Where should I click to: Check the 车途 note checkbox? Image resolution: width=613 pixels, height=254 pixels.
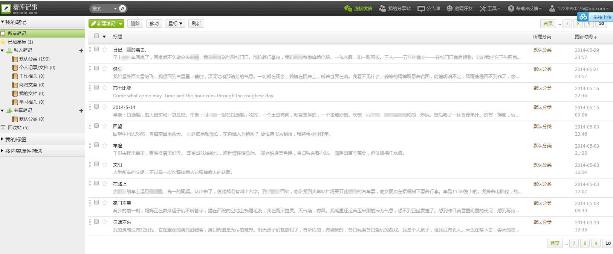96,145
